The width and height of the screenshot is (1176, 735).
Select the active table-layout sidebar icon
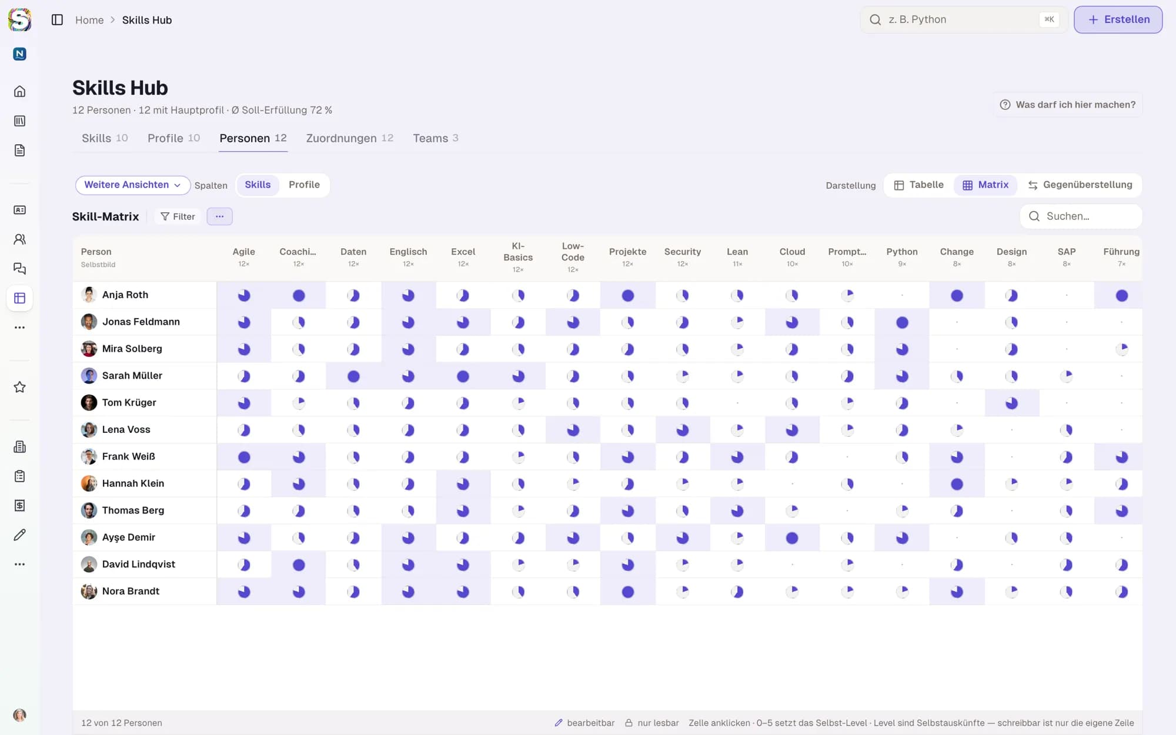pyautogui.click(x=19, y=298)
